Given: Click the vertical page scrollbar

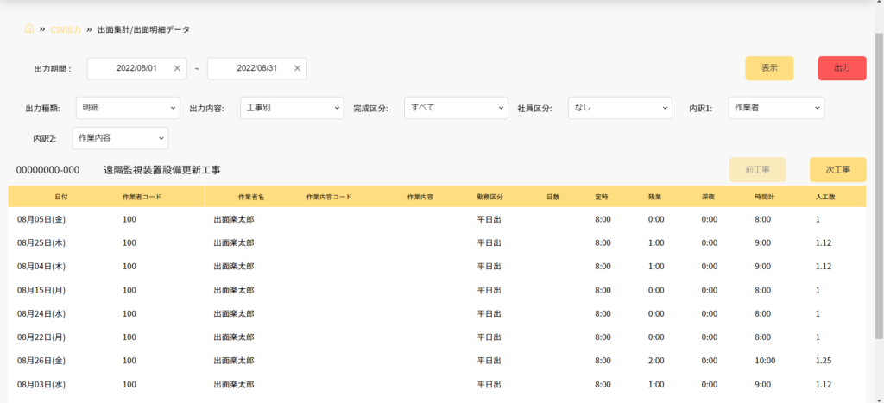Looking at the screenshot, I should pos(879,186).
